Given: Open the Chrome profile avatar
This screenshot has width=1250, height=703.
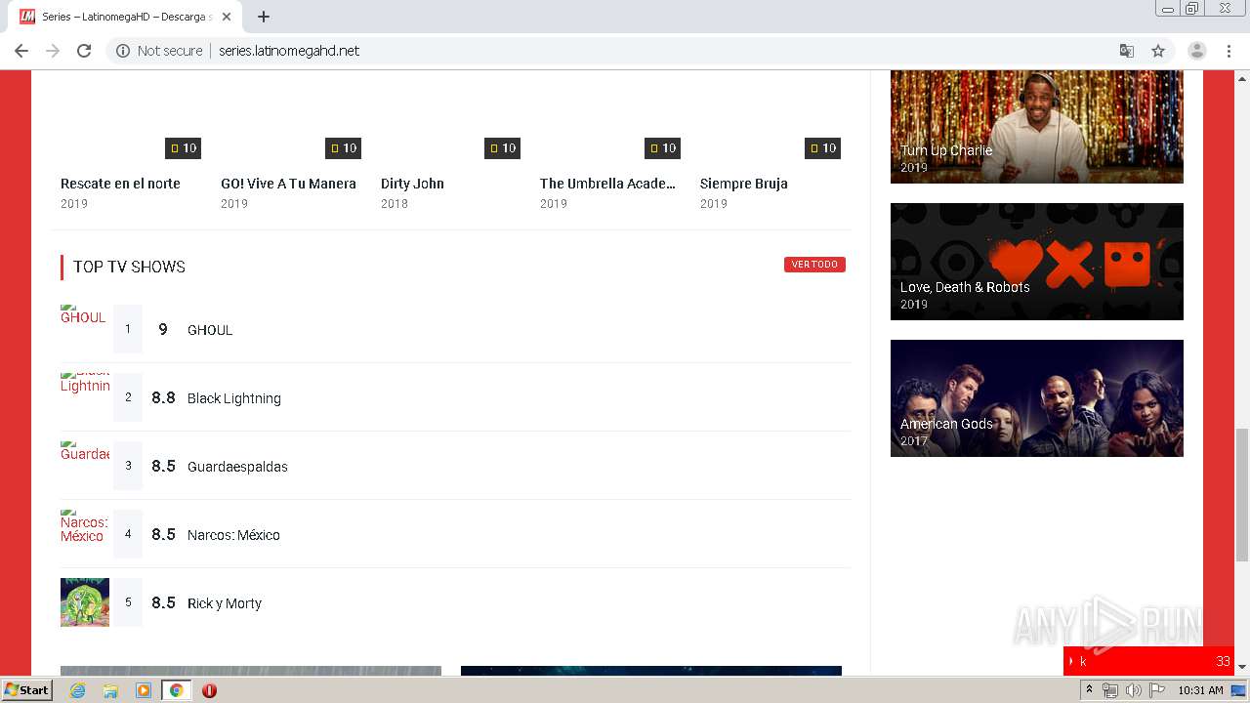Looking at the screenshot, I should pos(1197,51).
